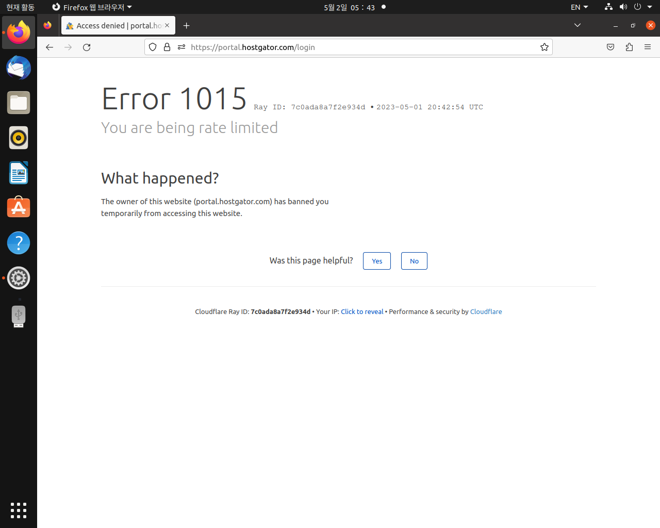Image resolution: width=660 pixels, height=528 pixels.
Task: Reload the current page
Action: (87, 47)
